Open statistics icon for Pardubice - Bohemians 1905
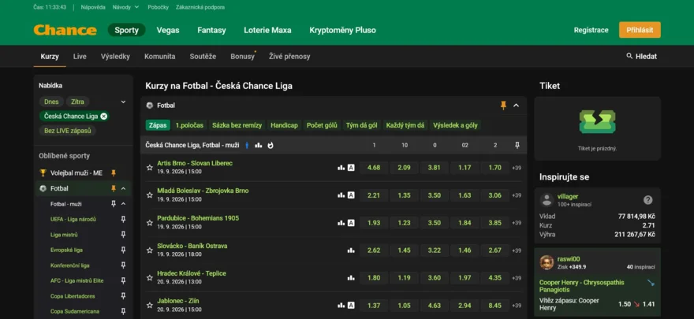The image size is (694, 319). 341,223
